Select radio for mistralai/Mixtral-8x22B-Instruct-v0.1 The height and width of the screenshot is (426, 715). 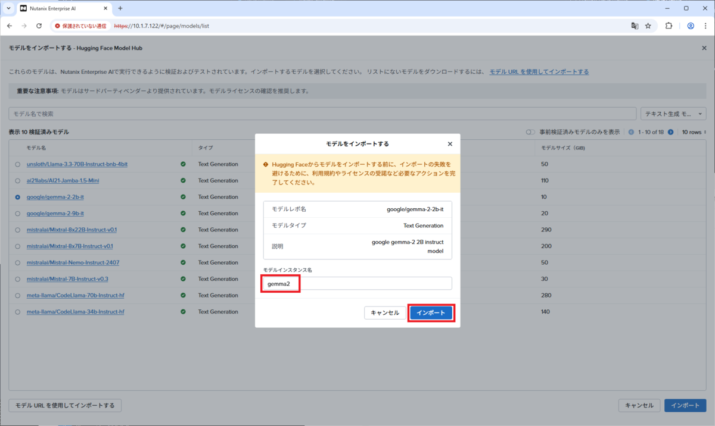[x=17, y=230]
